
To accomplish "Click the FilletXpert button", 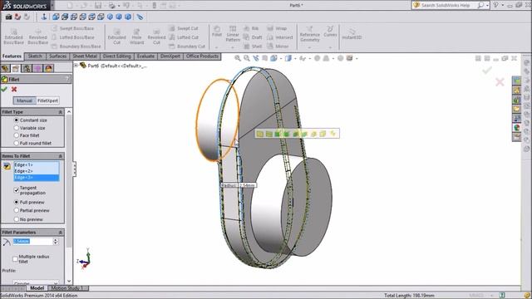I will point(47,100).
